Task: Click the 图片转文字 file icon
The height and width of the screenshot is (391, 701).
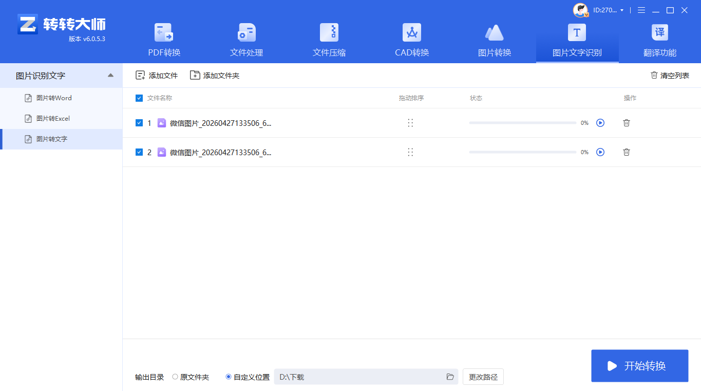Action: (29, 139)
